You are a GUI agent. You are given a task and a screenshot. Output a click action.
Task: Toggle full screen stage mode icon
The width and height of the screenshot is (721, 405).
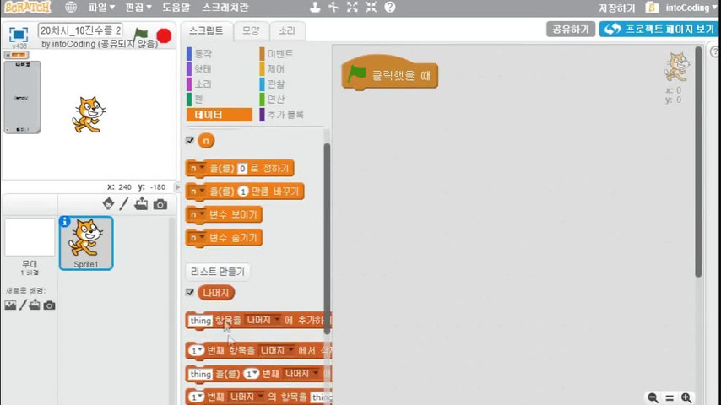[19, 35]
